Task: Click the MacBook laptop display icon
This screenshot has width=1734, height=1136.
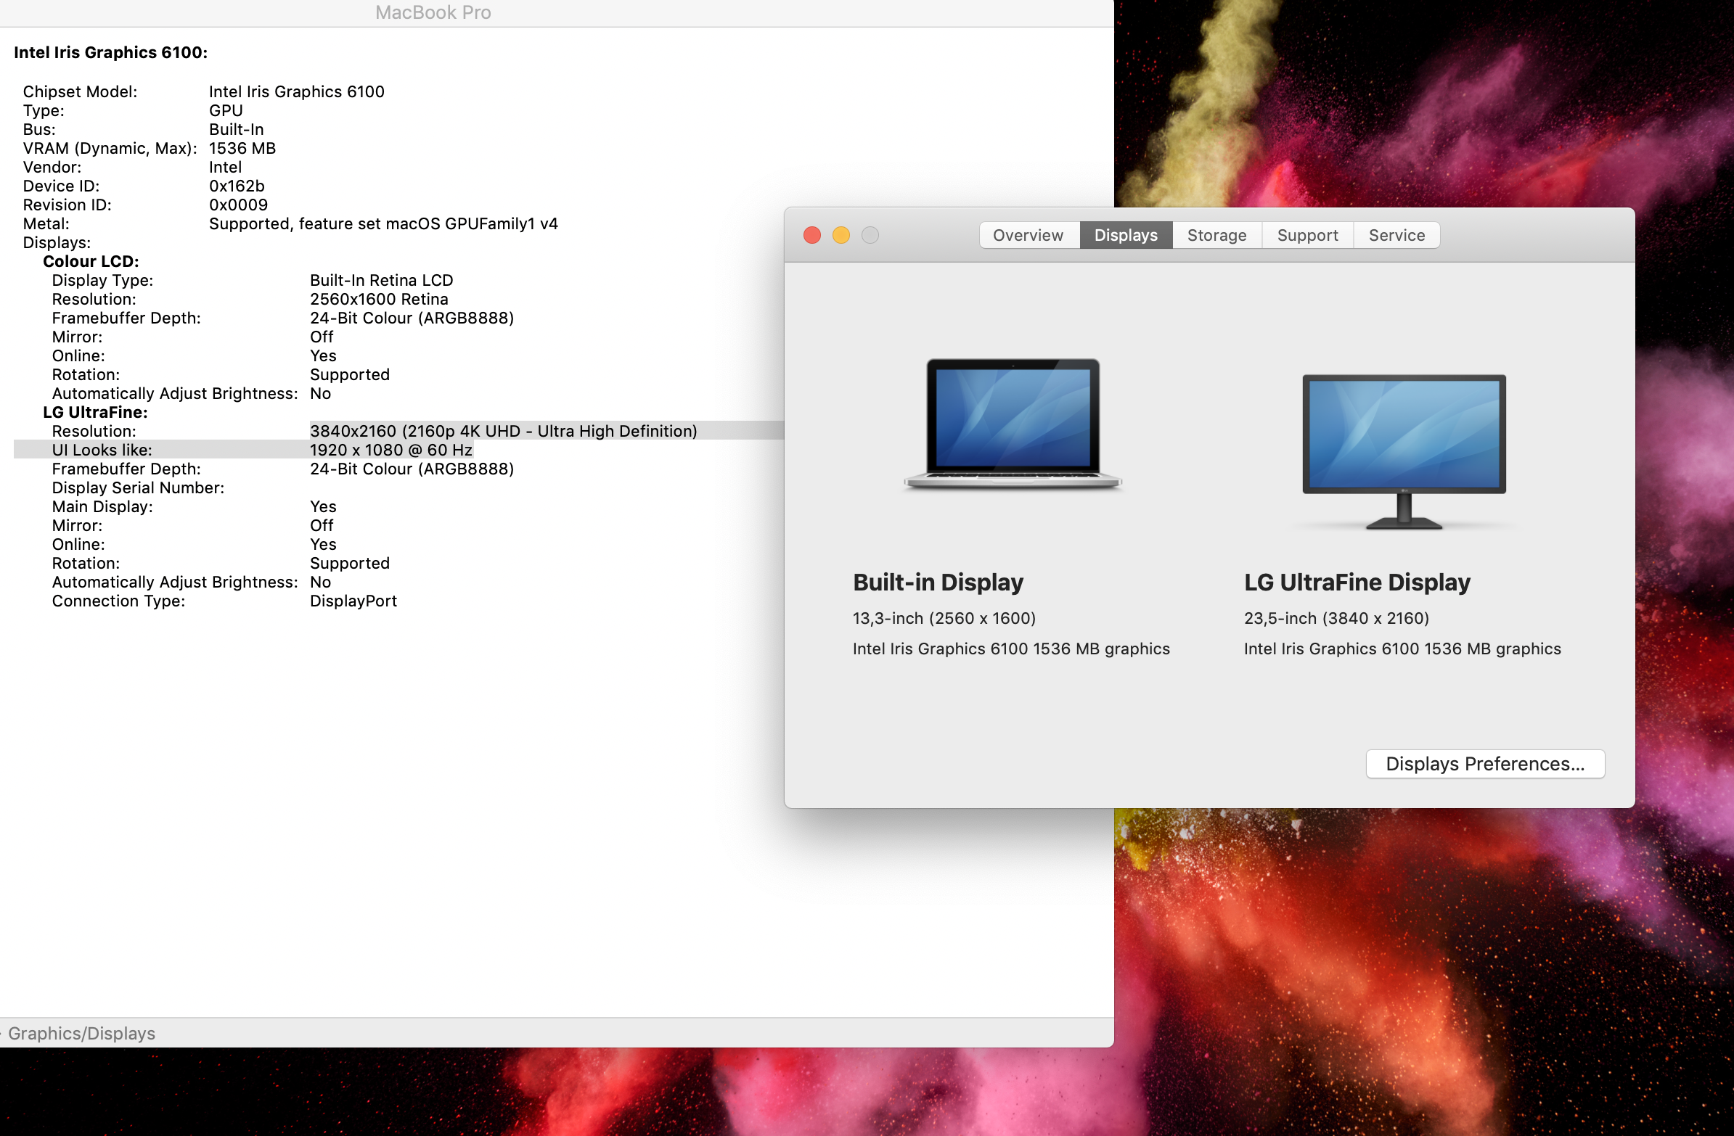Action: pyautogui.click(x=1013, y=424)
